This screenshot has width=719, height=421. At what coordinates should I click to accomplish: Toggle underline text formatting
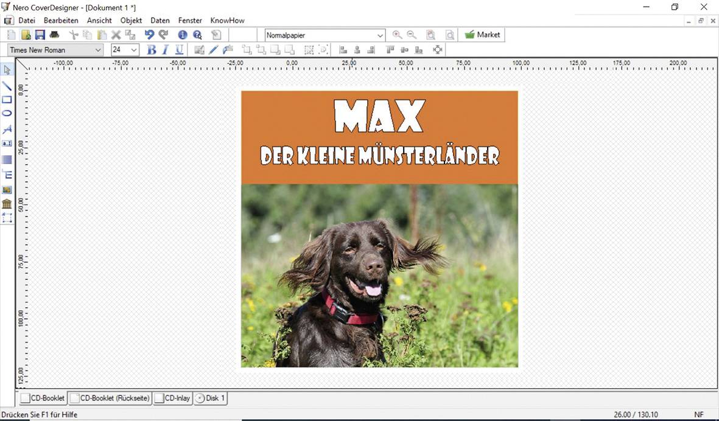pos(178,49)
